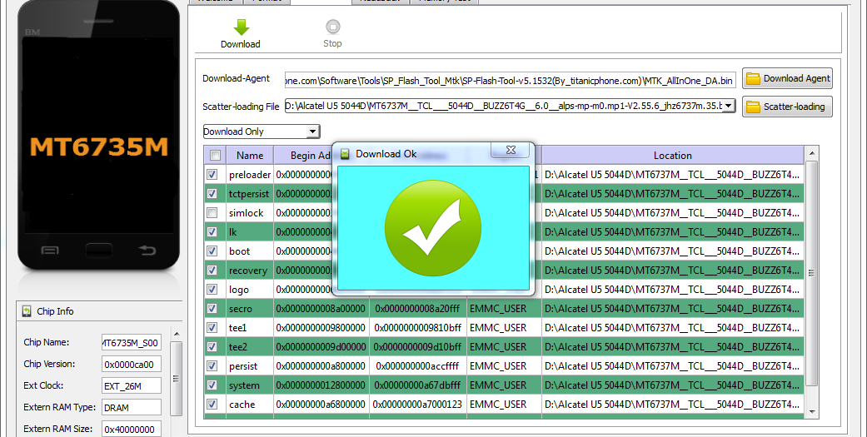Select the cache row name
This screenshot has width=867, height=437.
coord(242,405)
